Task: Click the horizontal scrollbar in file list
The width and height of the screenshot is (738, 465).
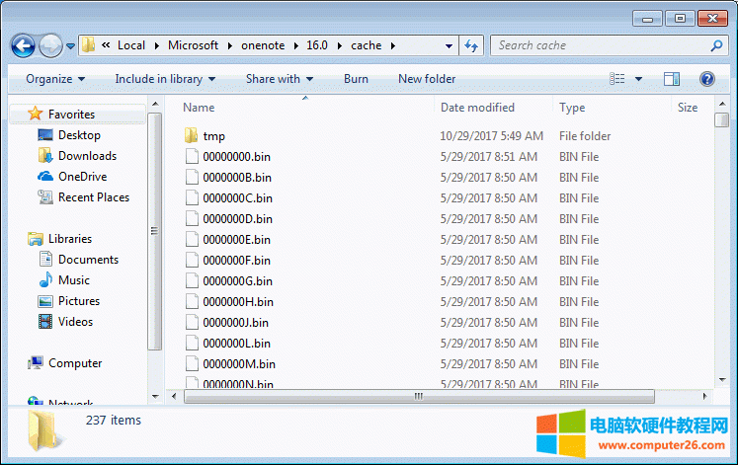Action: 418,397
